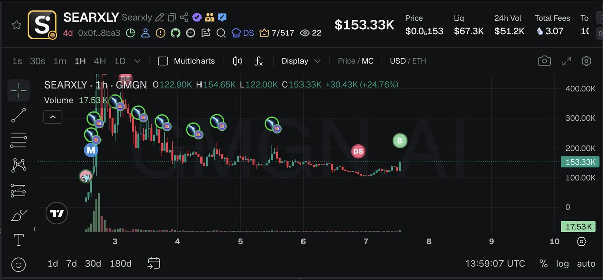
Task: Open the yellow community people icon
Action: point(210,17)
